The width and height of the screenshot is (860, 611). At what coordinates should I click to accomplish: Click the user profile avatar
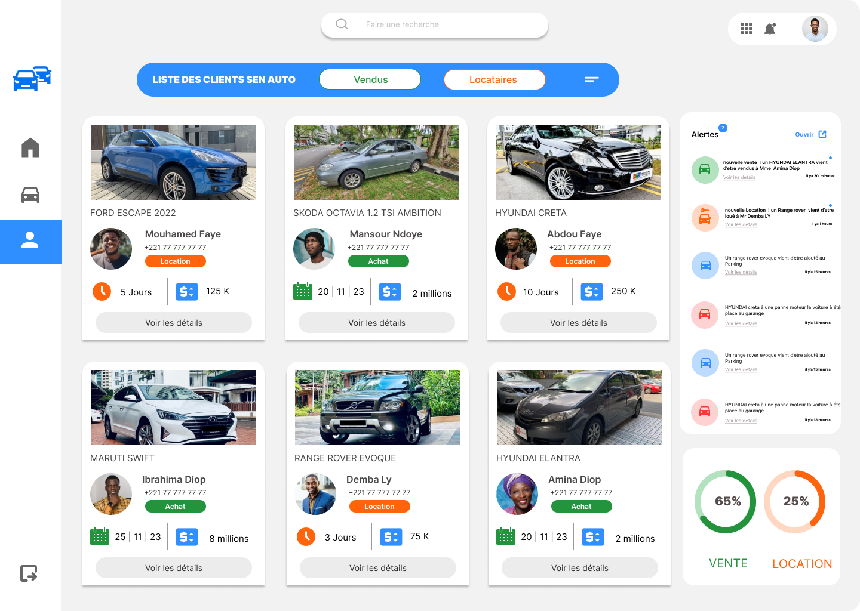(815, 29)
